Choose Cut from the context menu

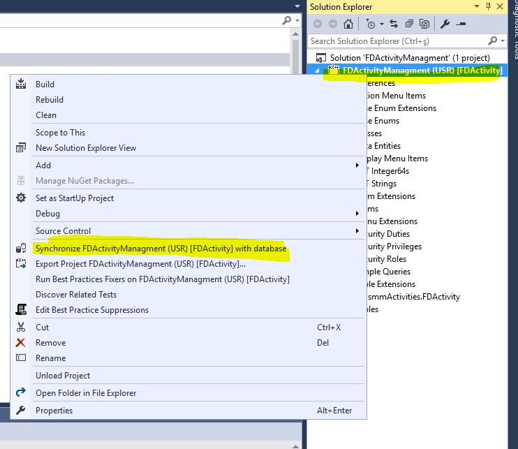tap(43, 327)
